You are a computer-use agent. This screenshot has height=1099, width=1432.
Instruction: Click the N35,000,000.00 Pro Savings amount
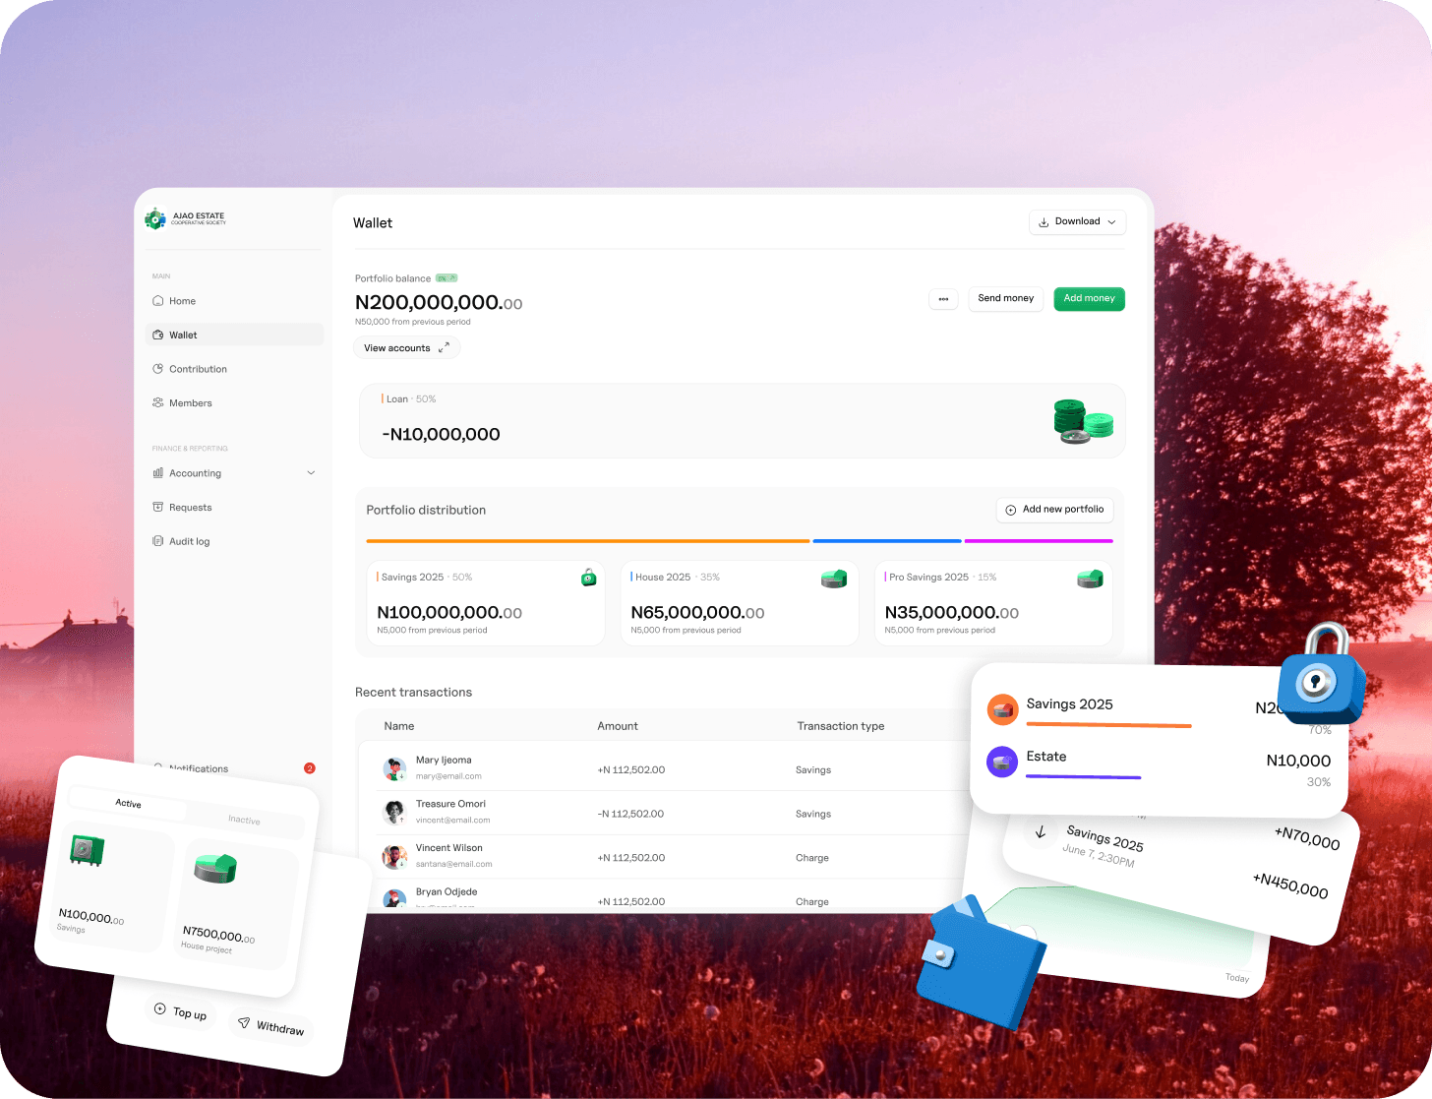(952, 613)
